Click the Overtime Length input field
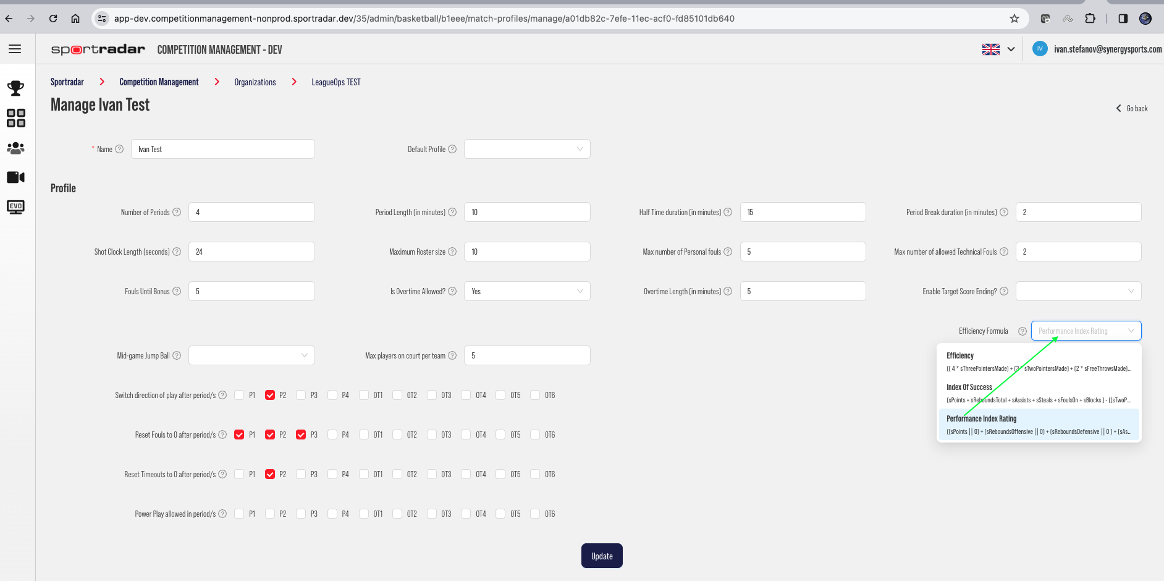This screenshot has width=1164, height=581. coord(803,291)
